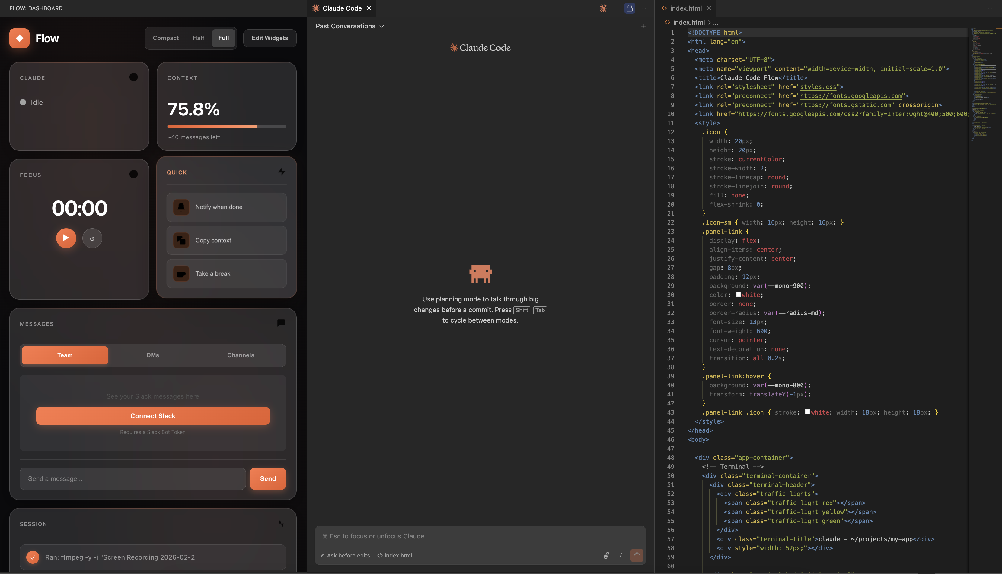This screenshot has height=574, width=1002.
Task: Click the split view icon in Claude Code header
Action: pos(616,8)
